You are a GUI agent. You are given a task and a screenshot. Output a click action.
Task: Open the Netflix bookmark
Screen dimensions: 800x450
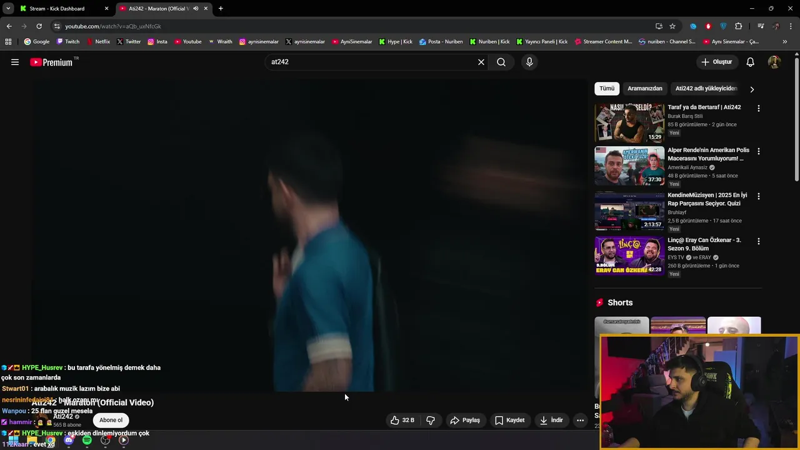[x=98, y=42]
